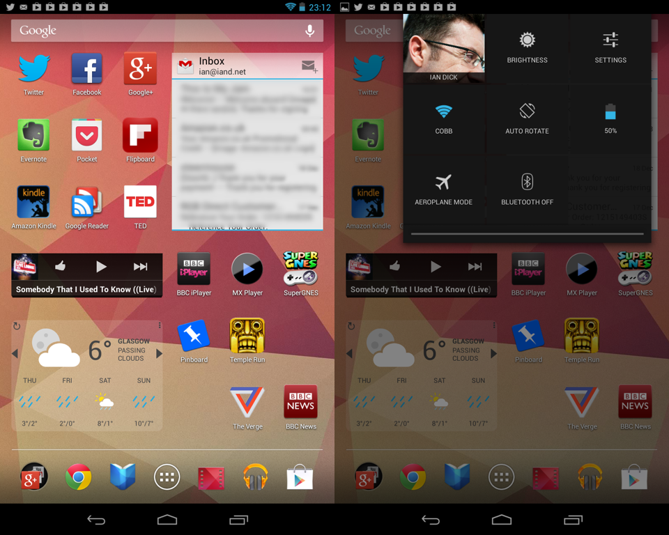Viewport: 669px width, 535px height.
Task: Open the Brightness quick setting
Action: click(527, 49)
